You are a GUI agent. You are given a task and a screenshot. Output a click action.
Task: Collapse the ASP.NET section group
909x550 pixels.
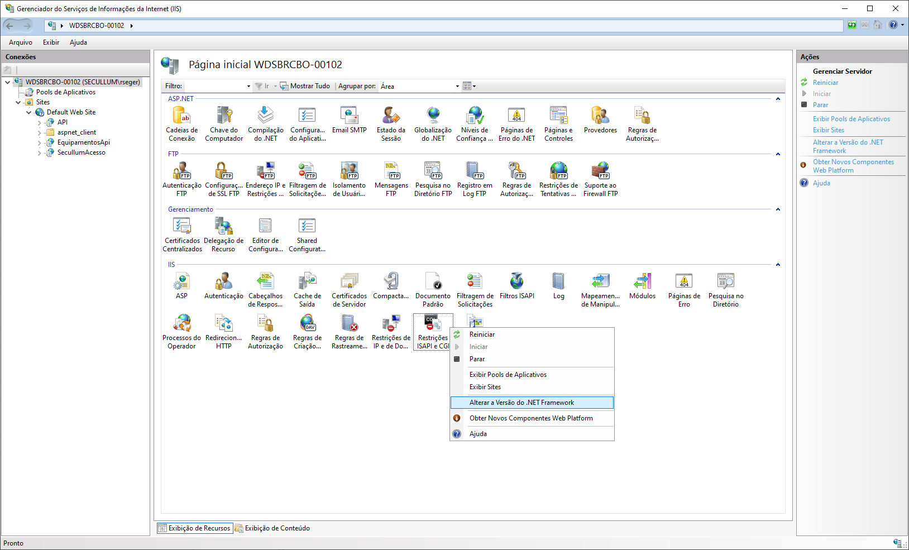tap(778, 99)
